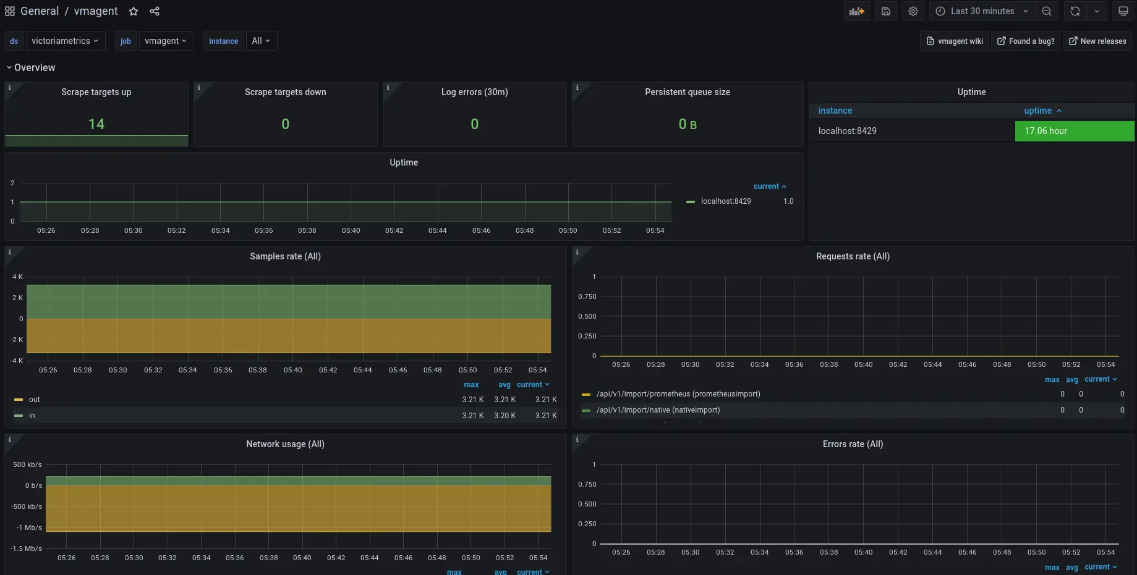The height and width of the screenshot is (575, 1137).
Task: Cycle view mode with monitor icon
Action: pyautogui.click(x=1123, y=11)
